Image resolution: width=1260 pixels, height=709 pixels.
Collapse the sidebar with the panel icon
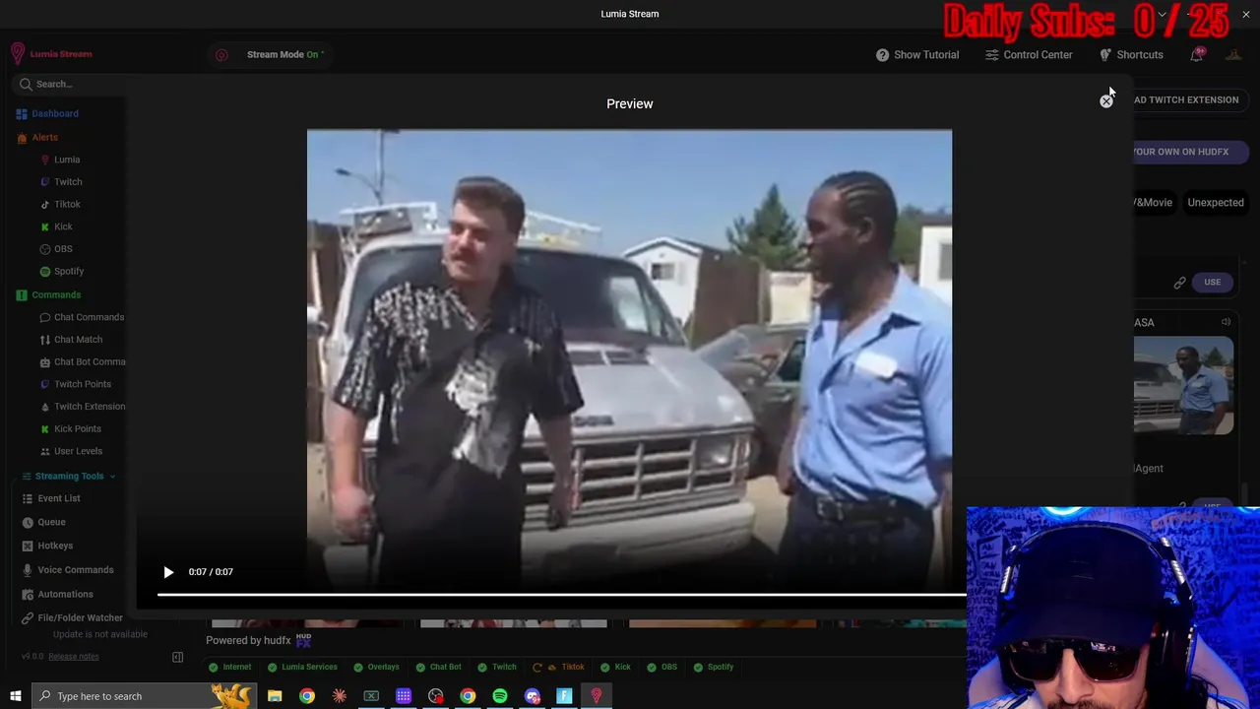click(178, 657)
